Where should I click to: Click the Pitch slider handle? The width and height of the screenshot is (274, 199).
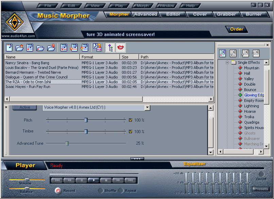click(86, 120)
